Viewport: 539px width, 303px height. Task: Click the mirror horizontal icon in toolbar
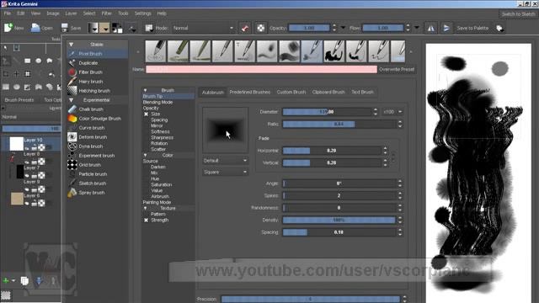pyautogui.click(x=430, y=28)
